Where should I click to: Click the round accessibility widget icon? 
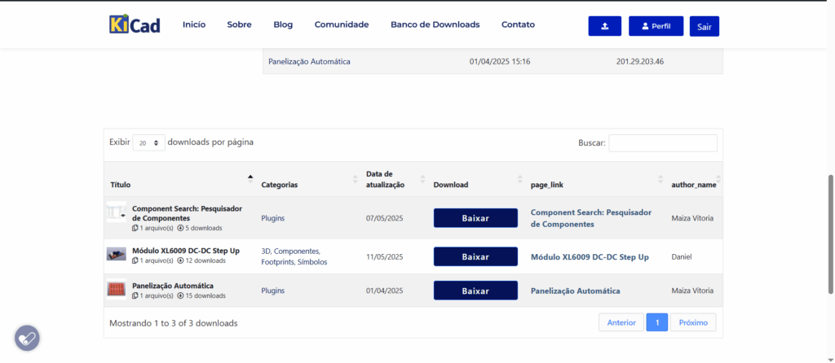27,338
